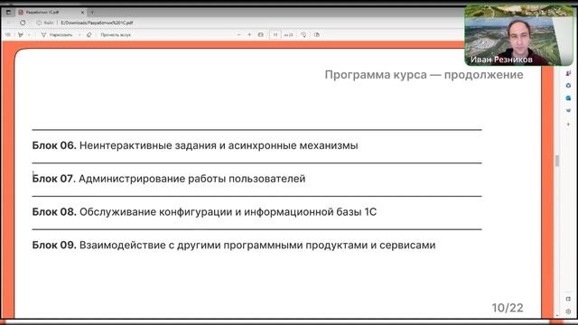The height and width of the screenshot is (325, 578).
Task: Open sidebar settings gear
Action: [x=568, y=311]
